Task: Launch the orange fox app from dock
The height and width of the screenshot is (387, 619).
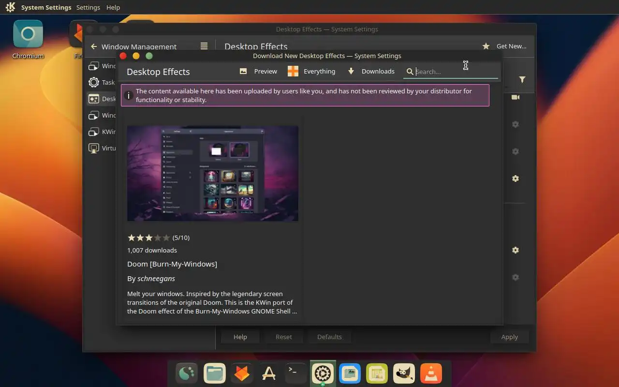Action: [241, 374]
